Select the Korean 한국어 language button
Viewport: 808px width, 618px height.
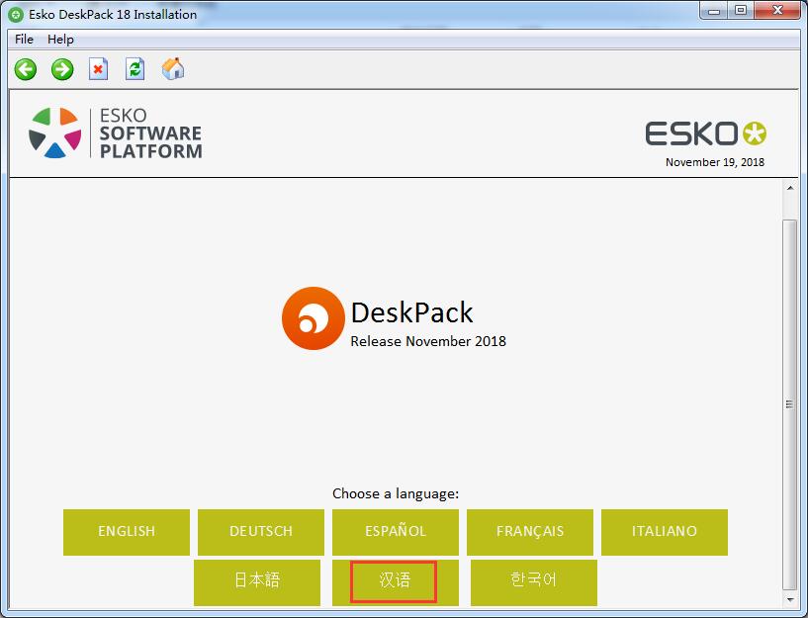pyautogui.click(x=534, y=582)
